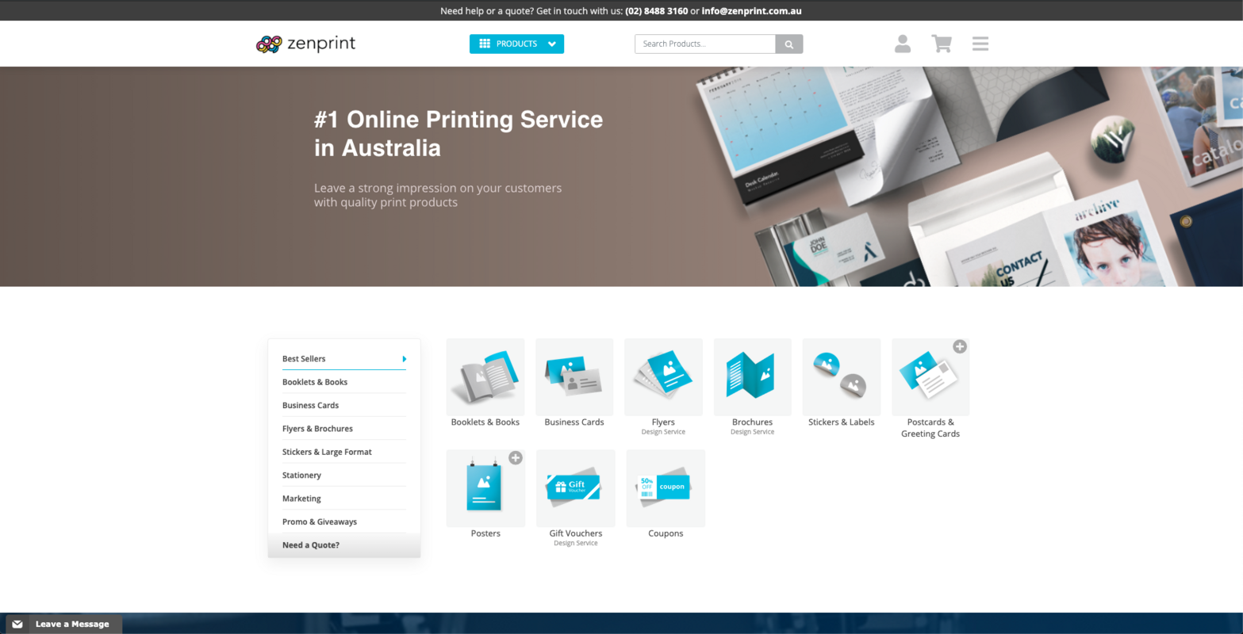The width and height of the screenshot is (1243, 634).
Task: Open the user account icon
Action: (902, 44)
